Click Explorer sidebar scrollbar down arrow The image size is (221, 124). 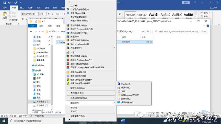coord(52,109)
